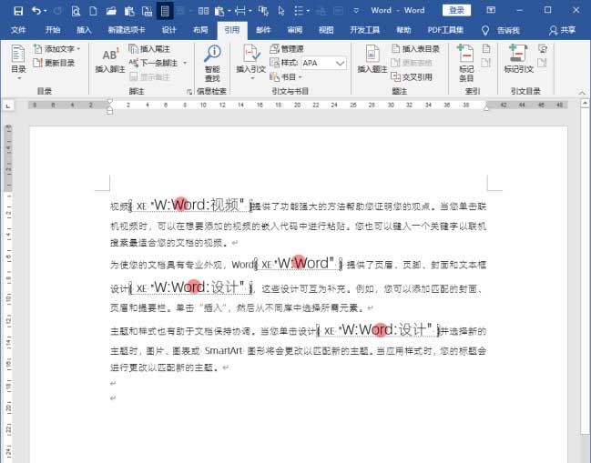Click the first-line indent marker on the ruler
This screenshot has height=463, width=591.
pyautogui.click(x=109, y=101)
